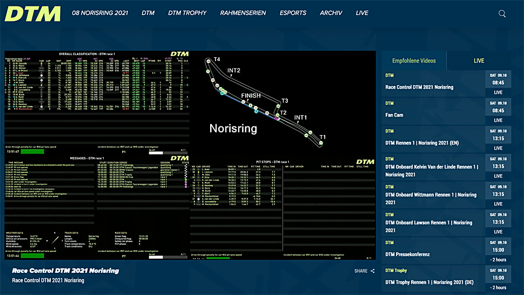Open DTM Trophy Rennen 1 Norisring (DE)
The width and height of the screenshot is (524, 295).
pos(429,283)
